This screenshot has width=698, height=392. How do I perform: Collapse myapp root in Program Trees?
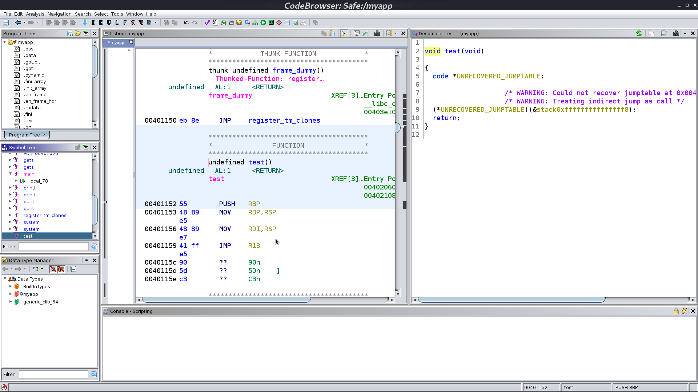click(x=5, y=42)
